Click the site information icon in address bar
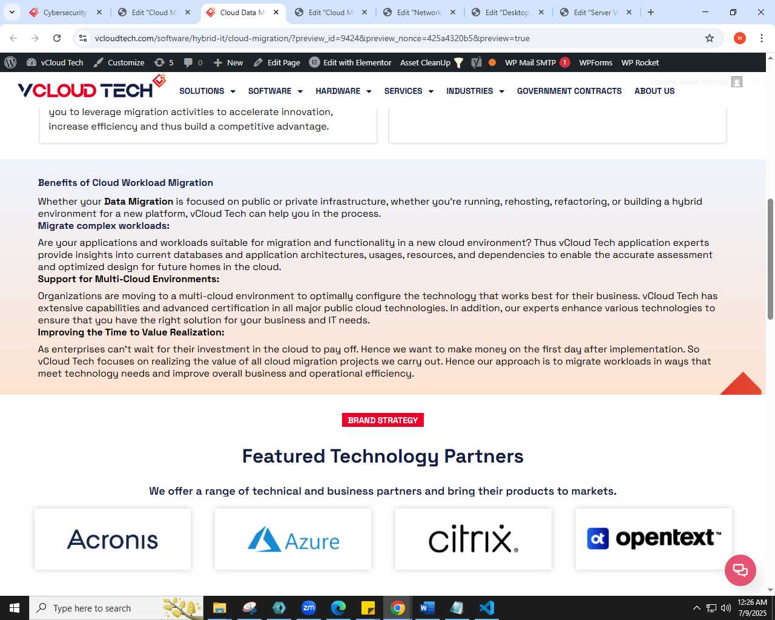 click(x=83, y=38)
